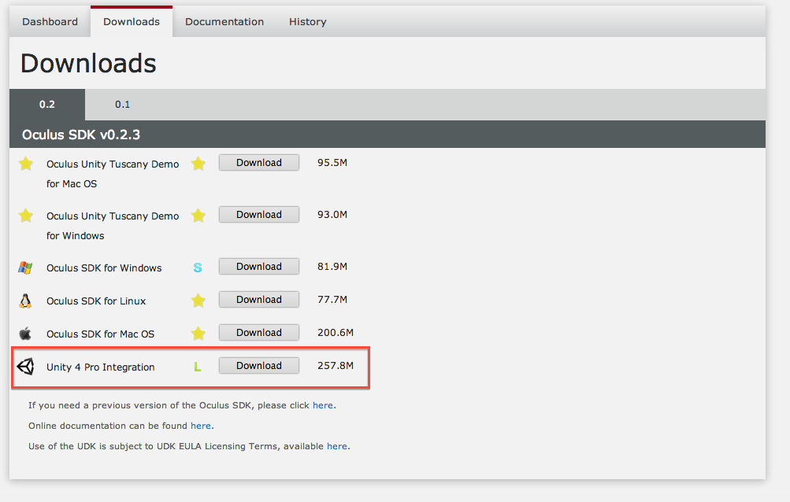Image resolution: width=790 pixels, height=502 pixels.
Task: Click the Apple logo icon for Oculus SDK Mac OS
Action: [25, 334]
